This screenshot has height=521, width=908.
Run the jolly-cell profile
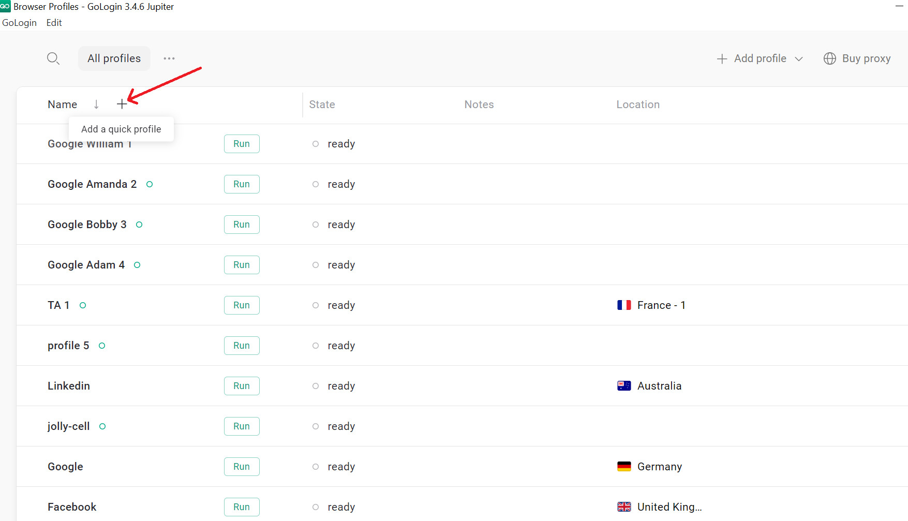pos(242,426)
